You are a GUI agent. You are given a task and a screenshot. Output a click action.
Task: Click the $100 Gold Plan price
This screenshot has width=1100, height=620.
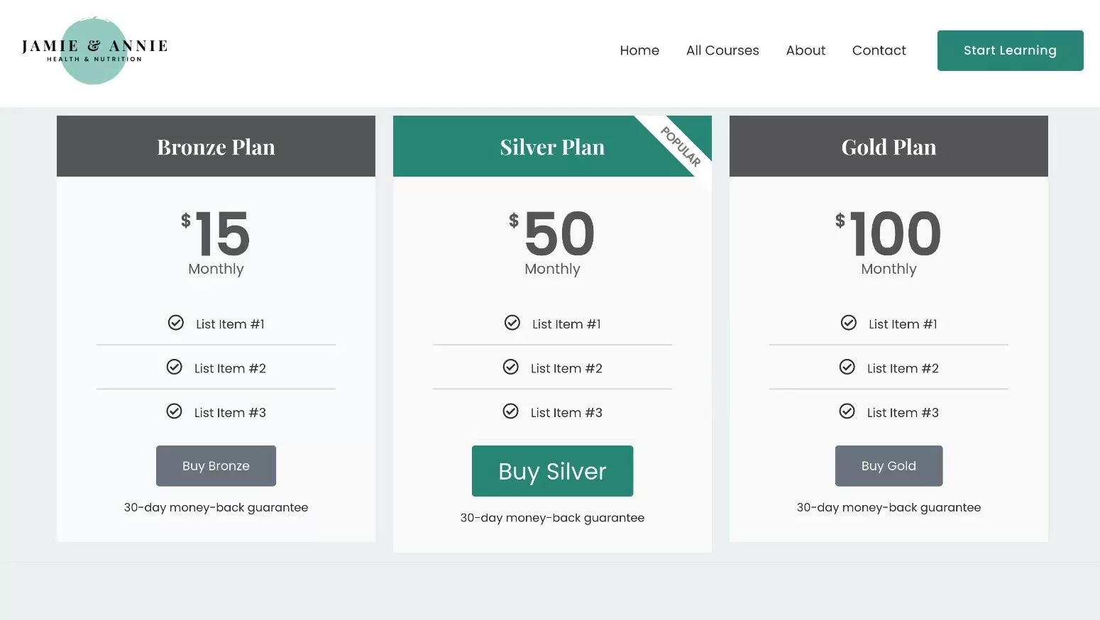tap(889, 234)
